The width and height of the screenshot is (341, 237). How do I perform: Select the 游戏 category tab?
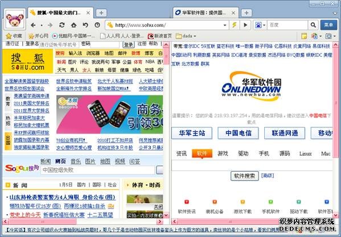point(223,153)
